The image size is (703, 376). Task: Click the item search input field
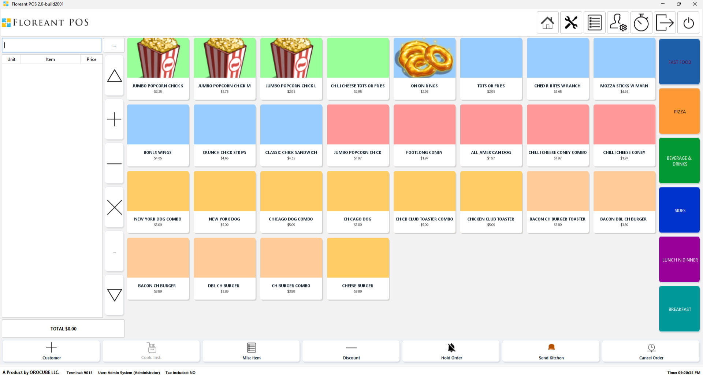pyautogui.click(x=52, y=45)
